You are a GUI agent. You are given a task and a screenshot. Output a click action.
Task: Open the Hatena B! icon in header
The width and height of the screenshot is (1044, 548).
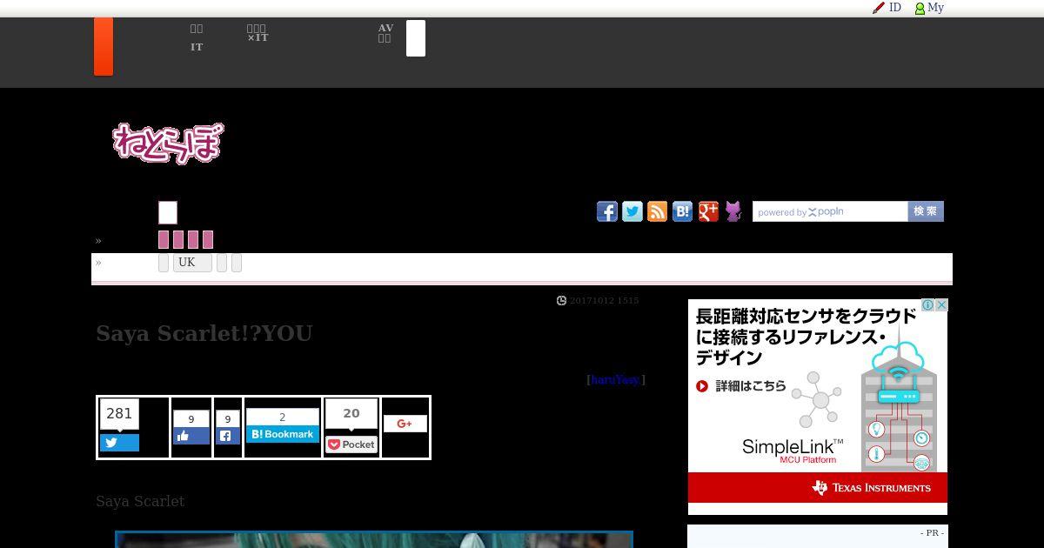[683, 211]
